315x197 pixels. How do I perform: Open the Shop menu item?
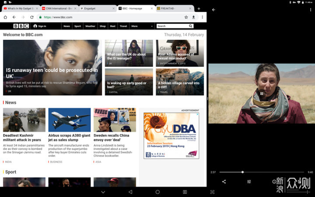[103, 26]
